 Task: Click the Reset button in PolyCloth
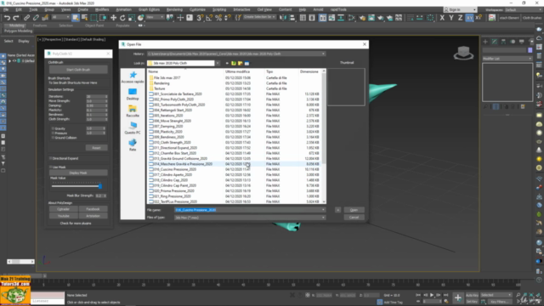coord(96,148)
